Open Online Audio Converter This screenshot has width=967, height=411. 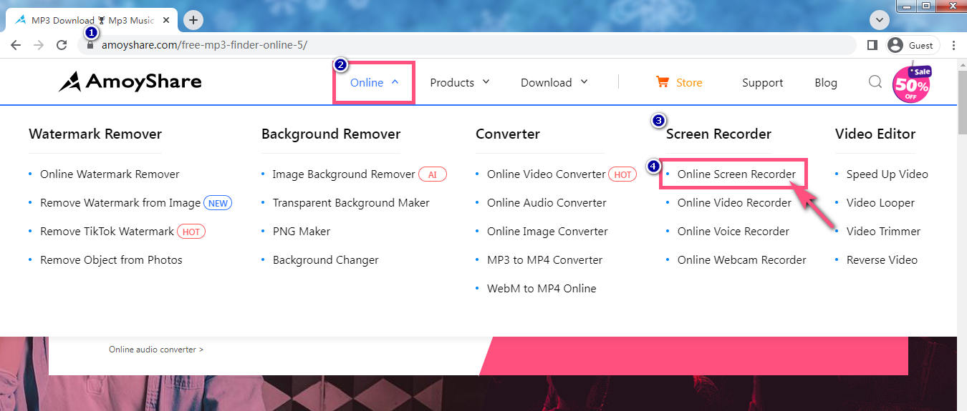(547, 202)
